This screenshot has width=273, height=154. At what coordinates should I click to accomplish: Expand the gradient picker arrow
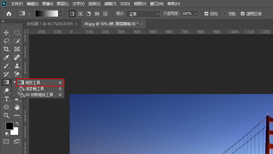[x=60, y=14]
